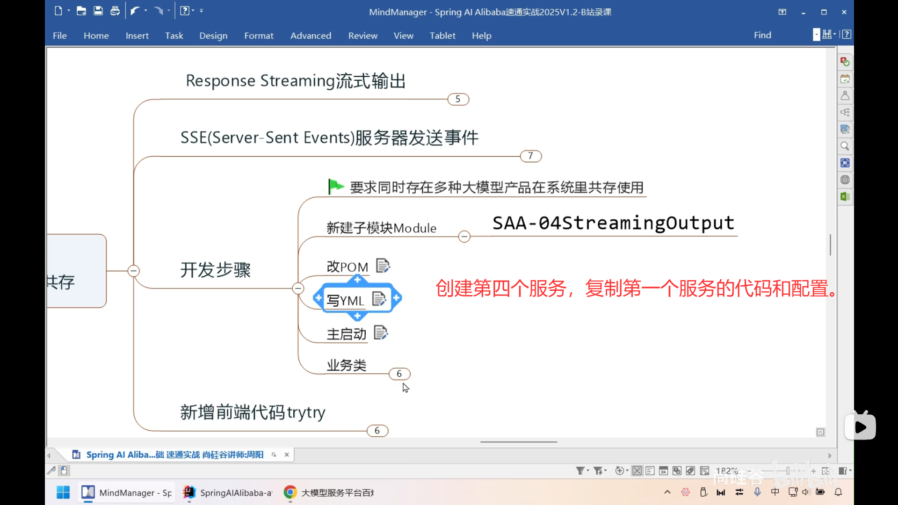Image resolution: width=898 pixels, height=505 pixels.
Task: Toggle the map view icon in status bar
Action: pyautogui.click(x=637, y=471)
